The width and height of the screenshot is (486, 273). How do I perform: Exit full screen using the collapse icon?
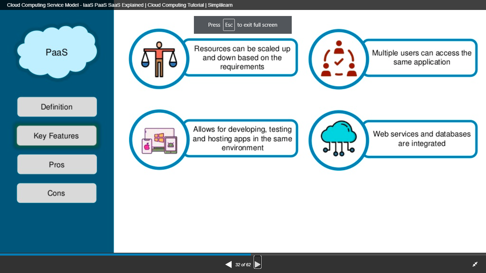click(x=475, y=264)
